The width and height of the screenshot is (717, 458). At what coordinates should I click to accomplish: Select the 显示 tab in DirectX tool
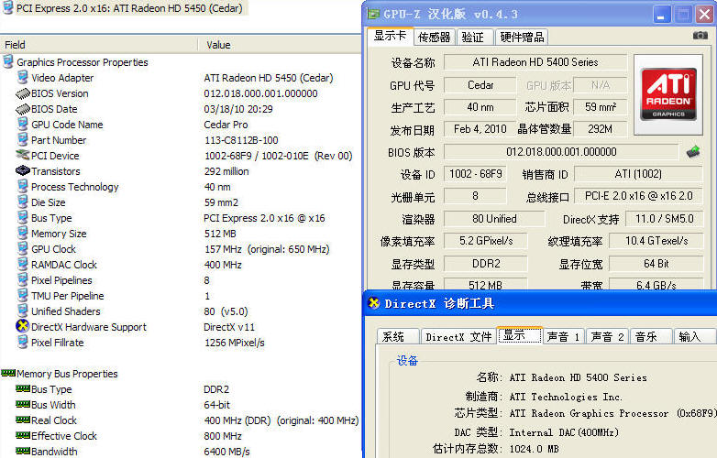[519, 335]
